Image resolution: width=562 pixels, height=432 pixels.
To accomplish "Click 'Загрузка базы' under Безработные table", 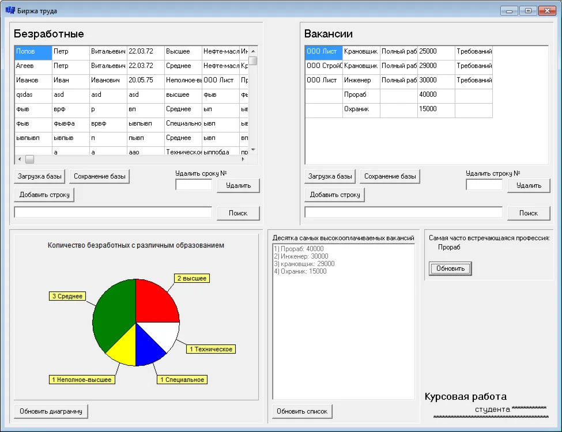I will tap(40, 176).
